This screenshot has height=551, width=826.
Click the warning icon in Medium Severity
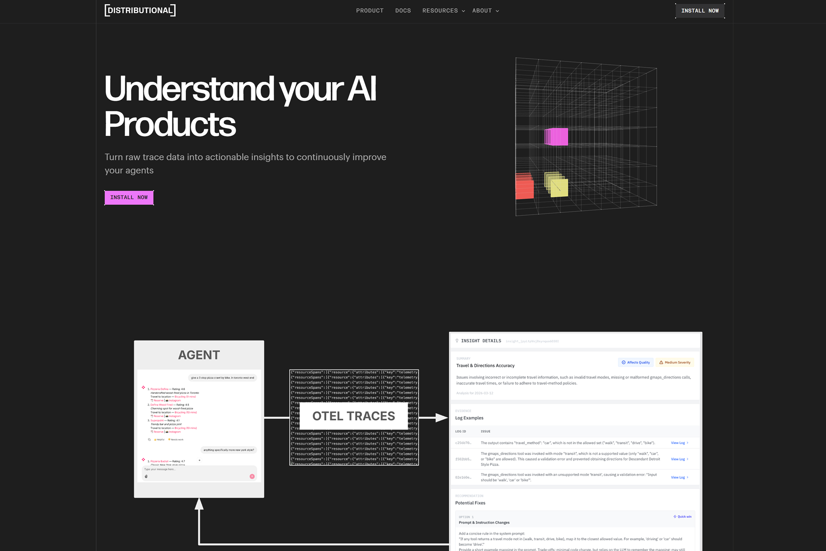(x=661, y=363)
